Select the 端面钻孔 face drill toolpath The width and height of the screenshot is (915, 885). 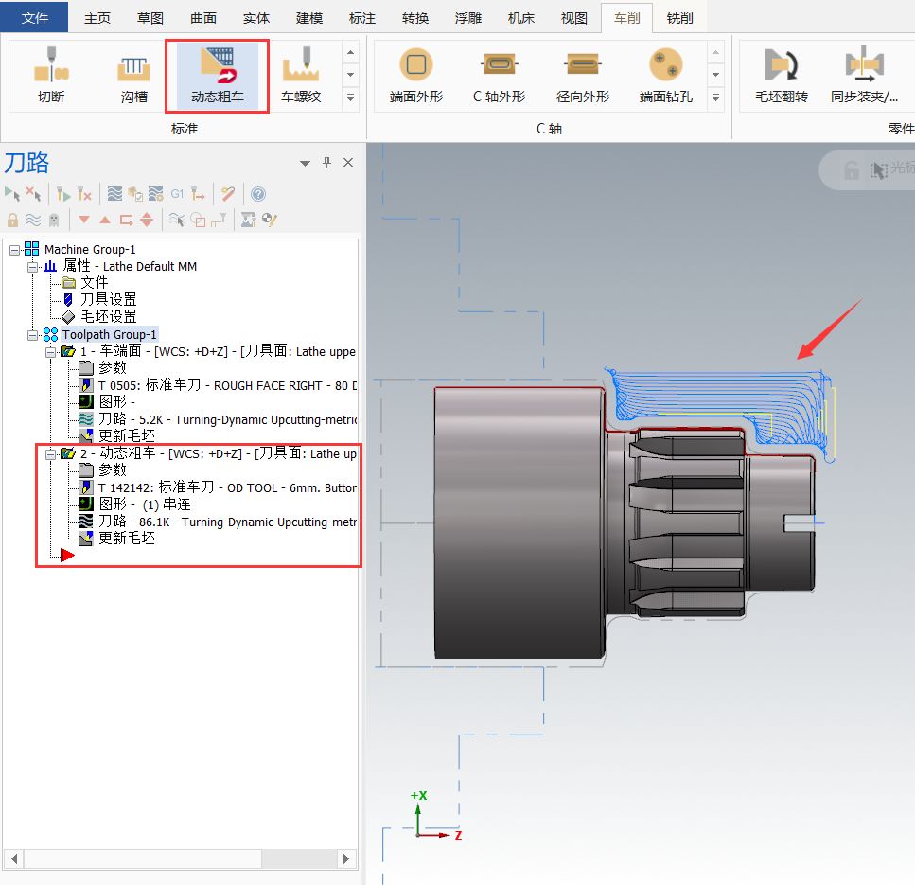666,75
